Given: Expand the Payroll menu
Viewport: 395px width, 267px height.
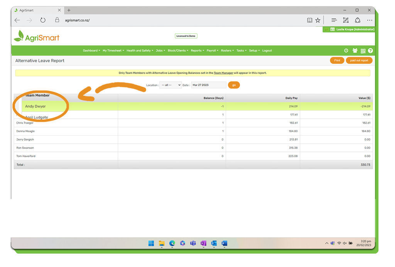Looking at the screenshot, I should [212, 50].
